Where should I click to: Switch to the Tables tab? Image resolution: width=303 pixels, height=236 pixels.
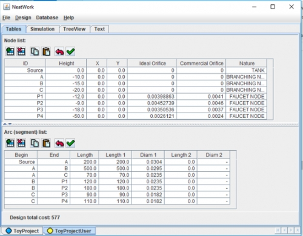14,29
